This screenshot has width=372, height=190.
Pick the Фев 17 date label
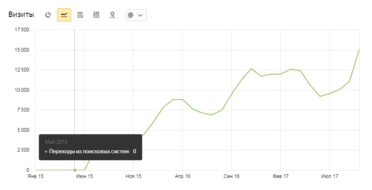[280, 176]
